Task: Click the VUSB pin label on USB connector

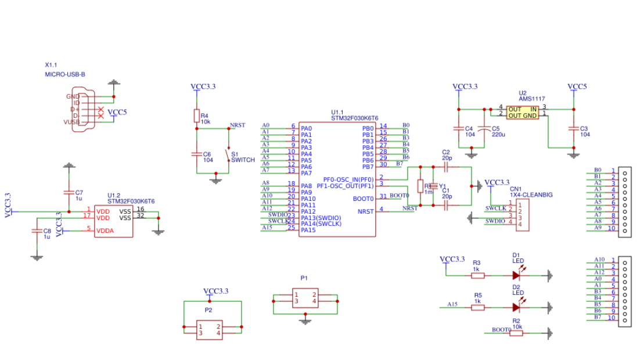Action: pos(71,122)
